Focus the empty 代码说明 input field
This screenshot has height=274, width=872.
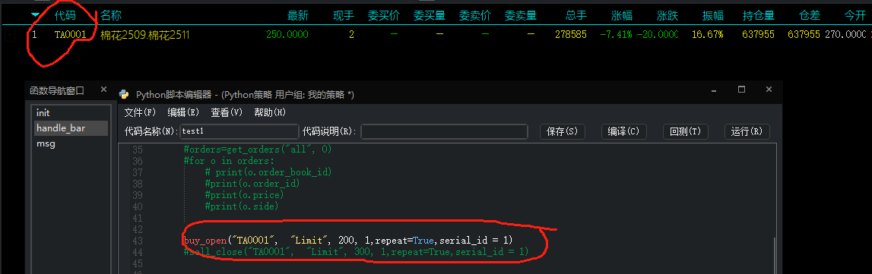tap(444, 132)
